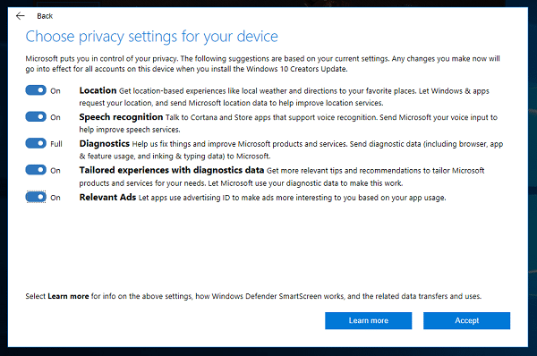Turn off the Location toggle
The image size is (537, 356).
[x=36, y=90]
